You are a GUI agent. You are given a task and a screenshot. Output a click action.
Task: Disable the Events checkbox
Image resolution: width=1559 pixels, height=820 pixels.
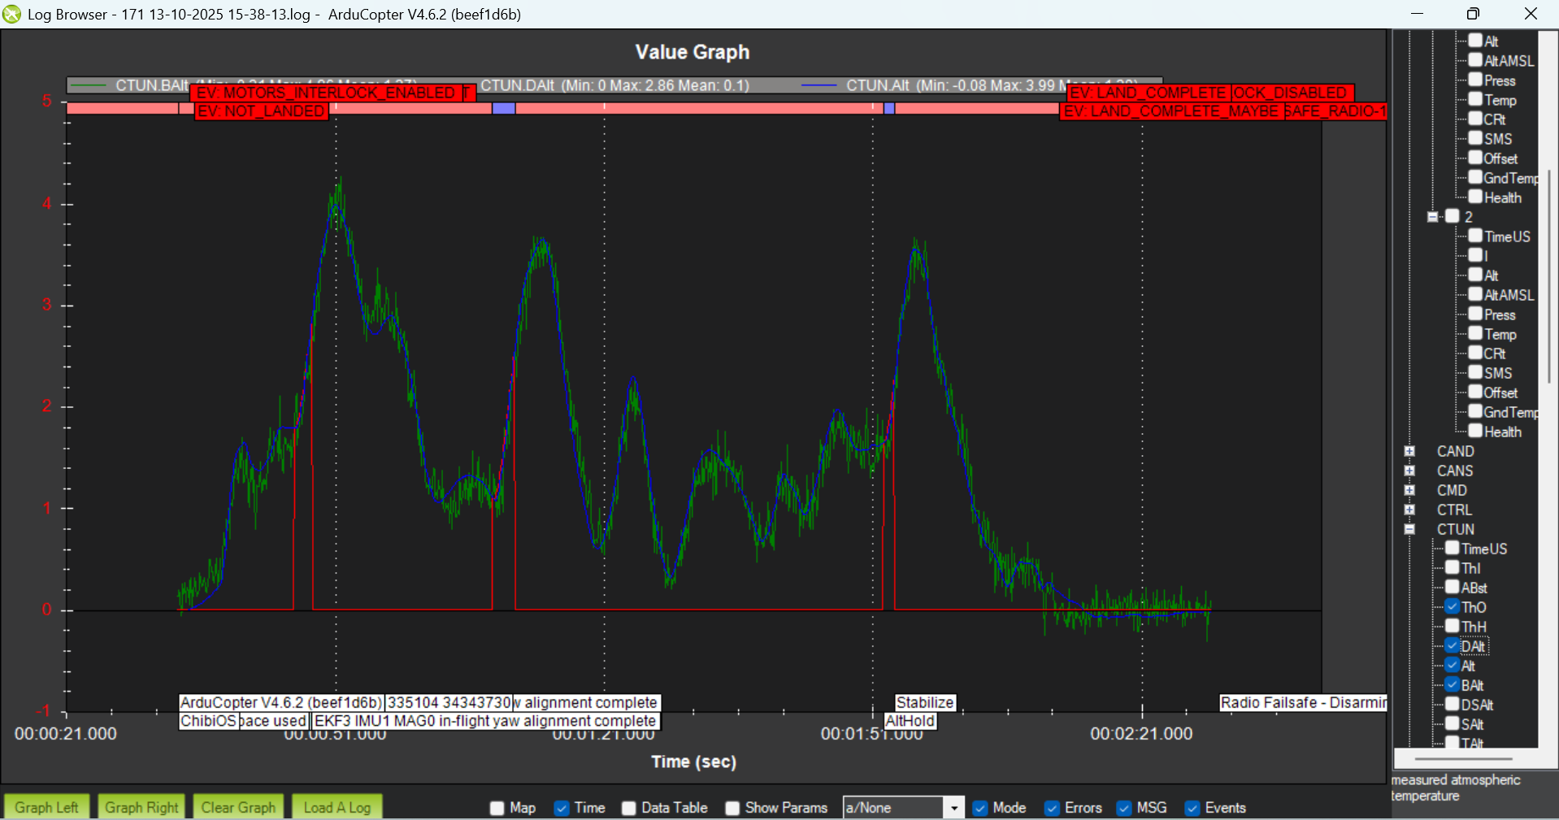tap(1192, 808)
